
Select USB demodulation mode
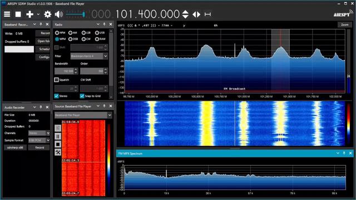(x=97, y=33)
